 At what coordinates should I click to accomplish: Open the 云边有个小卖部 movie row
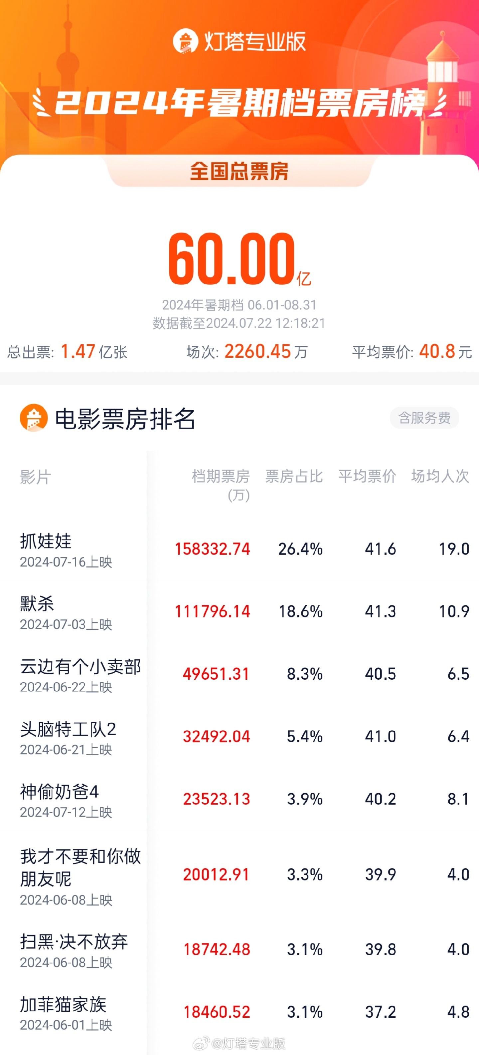coord(239,675)
